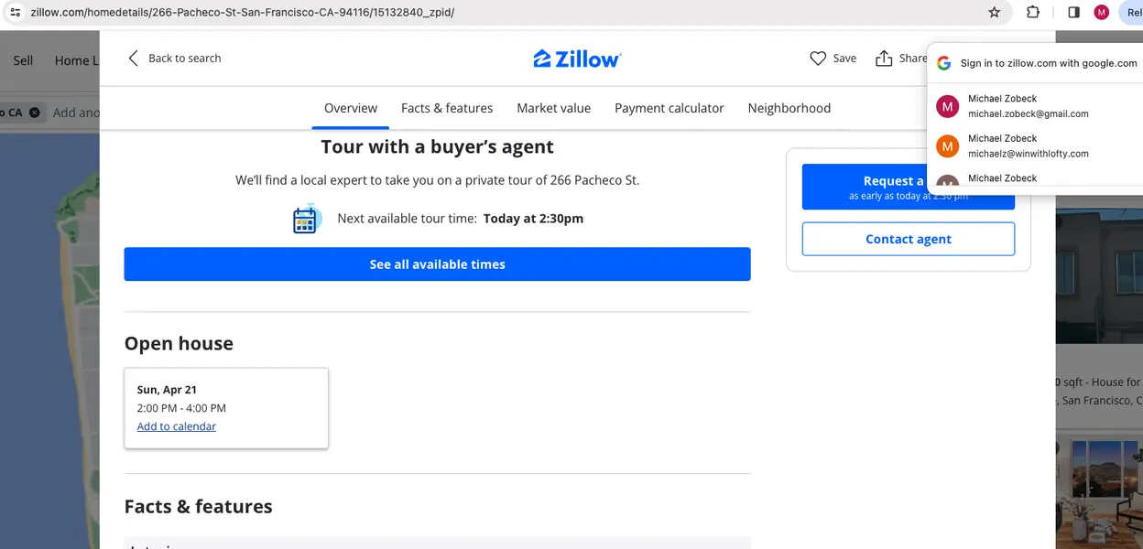Click the Zillow logo
This screenshot has height=549, width=1143.
coord(577,59)
